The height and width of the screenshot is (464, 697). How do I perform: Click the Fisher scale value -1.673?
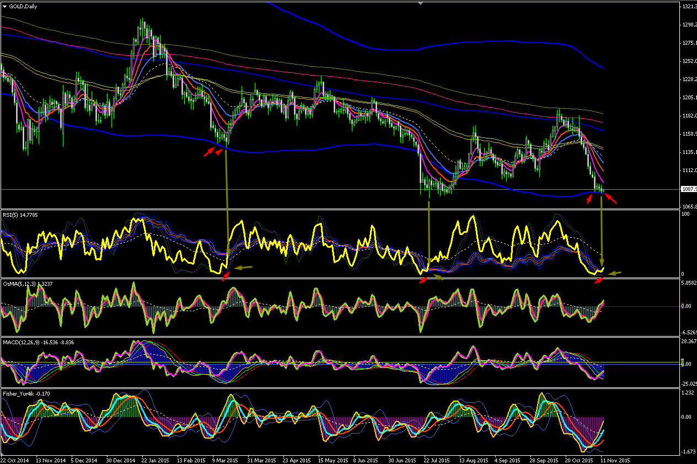click(689, 451)
